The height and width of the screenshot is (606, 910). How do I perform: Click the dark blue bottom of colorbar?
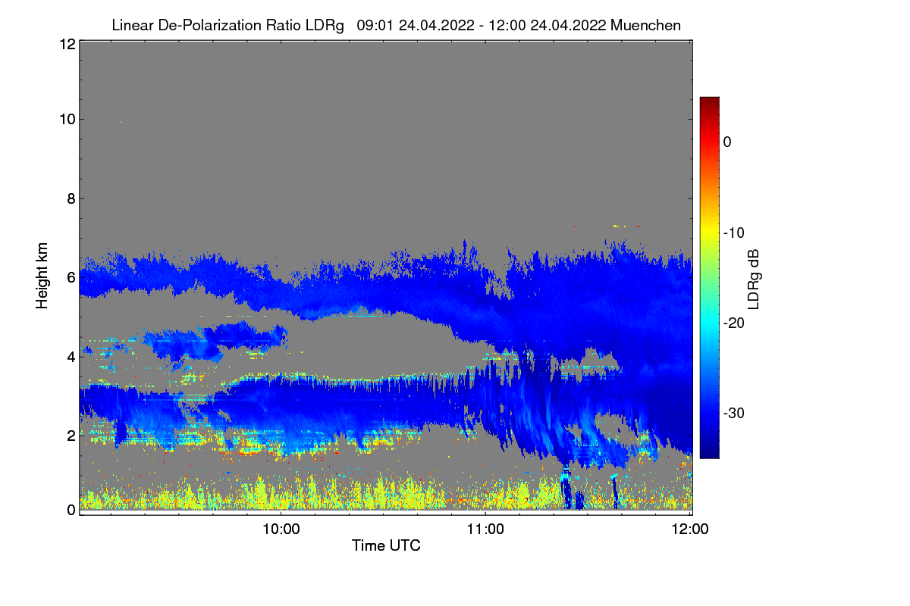point(709,451)
